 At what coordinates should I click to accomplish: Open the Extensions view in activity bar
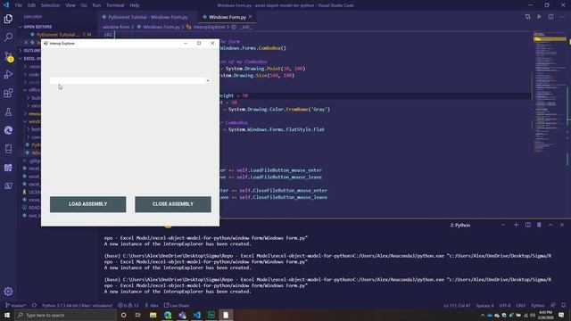coord(8,93)
